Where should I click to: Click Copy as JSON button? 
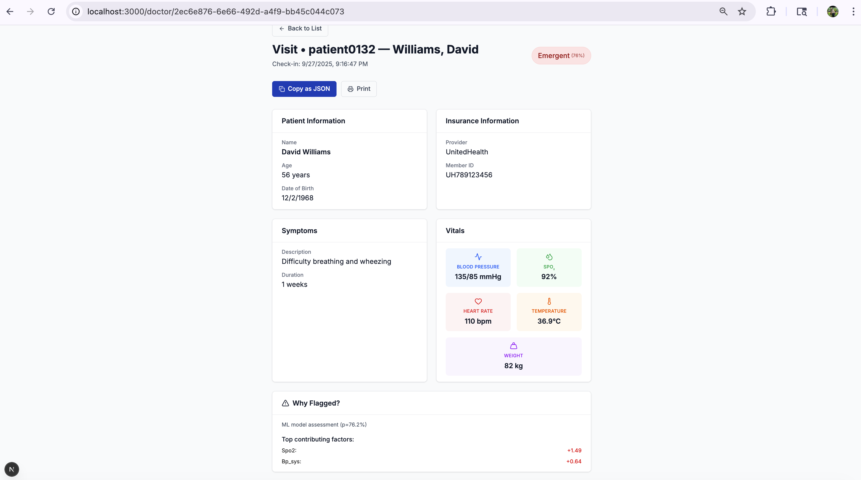click(304, 89)
